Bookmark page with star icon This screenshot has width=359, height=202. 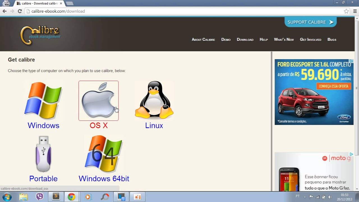click(346, 11)
